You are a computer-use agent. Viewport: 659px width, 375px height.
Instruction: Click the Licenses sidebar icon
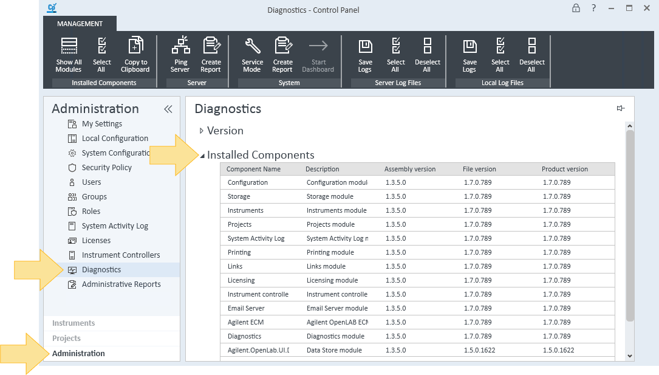[x=71, y=240]
